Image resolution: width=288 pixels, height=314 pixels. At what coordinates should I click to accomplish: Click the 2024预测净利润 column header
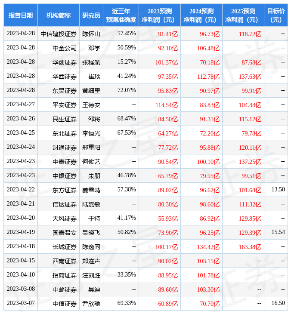tap(201, 15)
